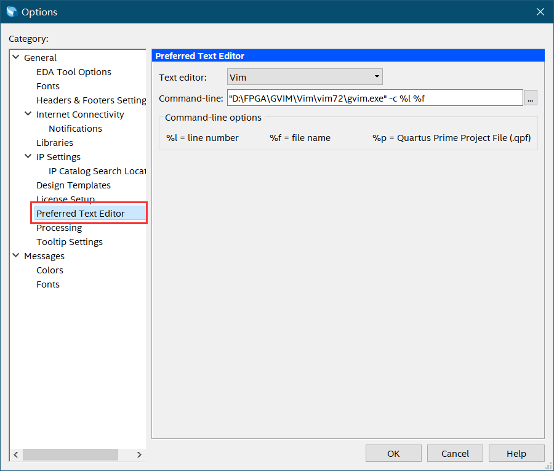
Task: Open Colors under Messages
Action: (x=50, y=270)
